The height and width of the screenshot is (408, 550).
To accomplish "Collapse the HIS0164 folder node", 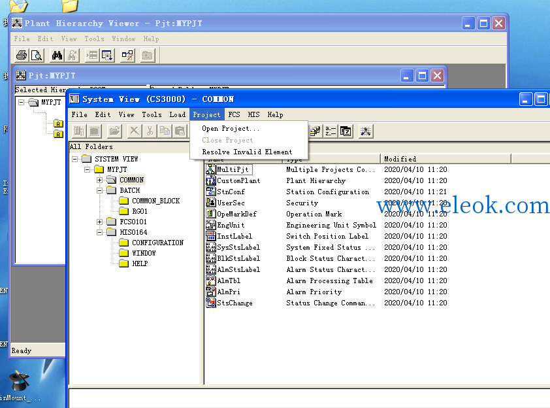I will [x=100, y=232].
